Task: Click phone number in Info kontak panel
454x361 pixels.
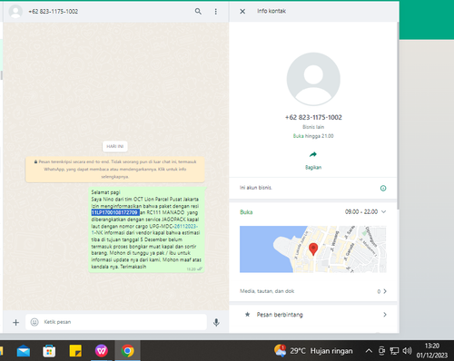Action: tap(313, 117)
